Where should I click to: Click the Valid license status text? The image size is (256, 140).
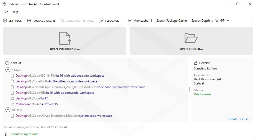coord(202,94)
